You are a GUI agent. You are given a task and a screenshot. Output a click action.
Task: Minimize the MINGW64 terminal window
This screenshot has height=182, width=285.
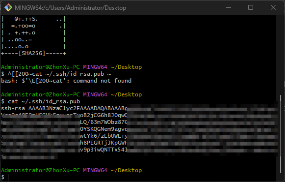click(x=229, y=8)
